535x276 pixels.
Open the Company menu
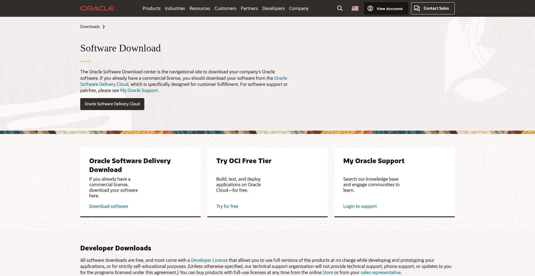pyautogui.click(x=299, y=8)
